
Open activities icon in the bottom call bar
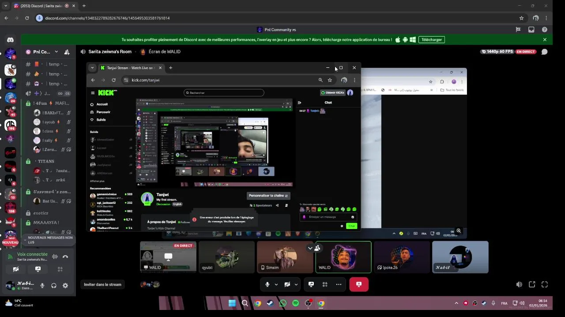coord(325,284)
